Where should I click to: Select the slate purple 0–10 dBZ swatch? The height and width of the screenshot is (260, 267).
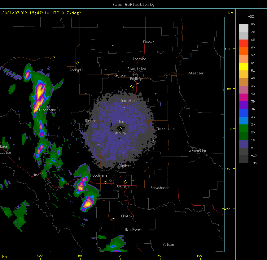[x=243, y=144]
